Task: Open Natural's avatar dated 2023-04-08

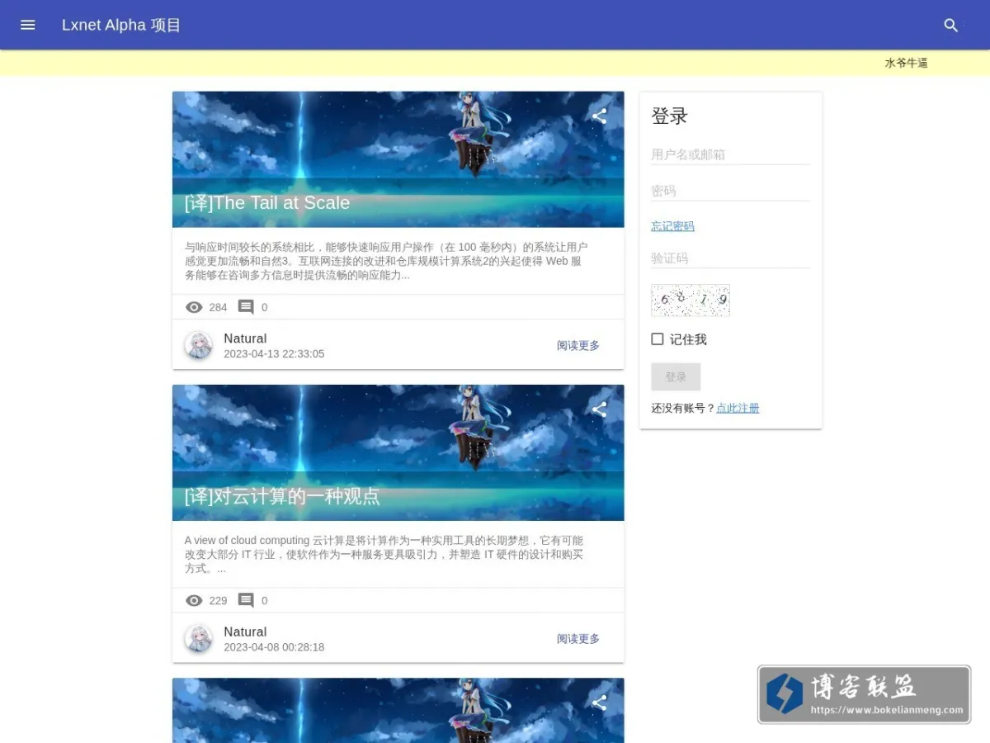Action: click(x=198, y=638)
